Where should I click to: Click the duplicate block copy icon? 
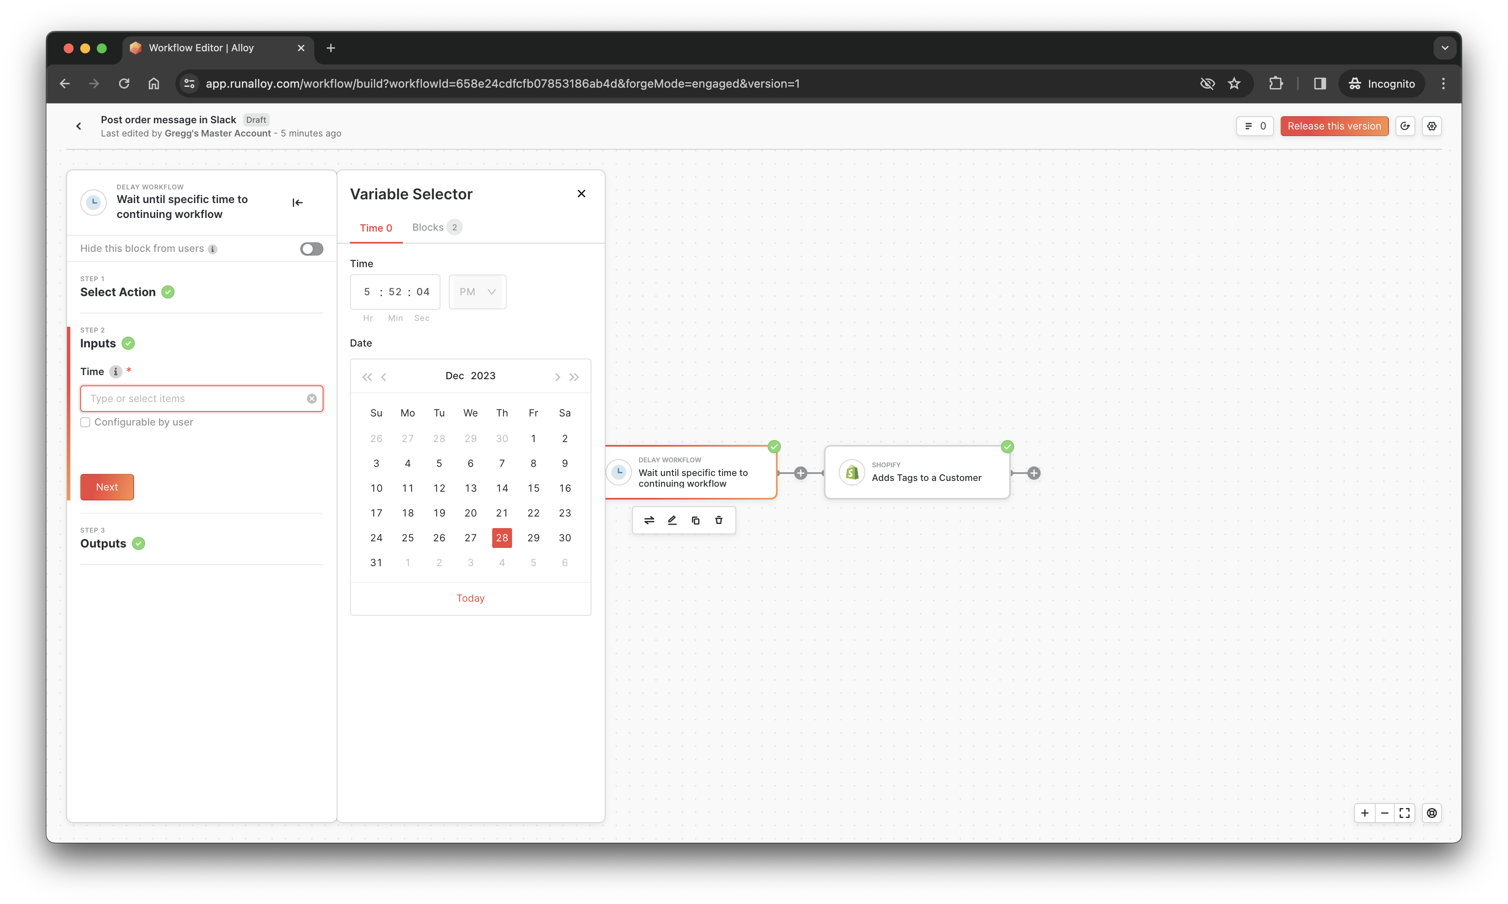click(x=695, y=520)
